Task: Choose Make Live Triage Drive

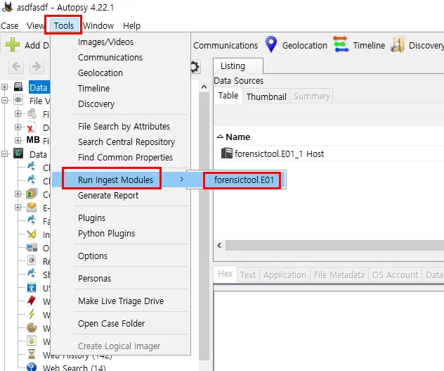Action: [121, 301]
